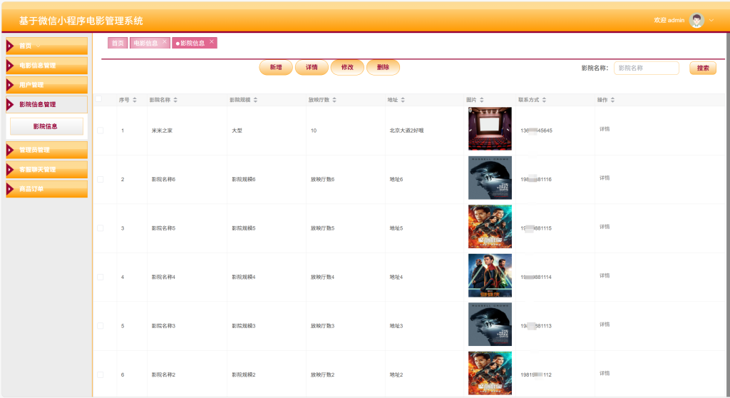Switch to the 首页 tab
The height and width of the screenshot is (398, 730).
tap(118, 43)
